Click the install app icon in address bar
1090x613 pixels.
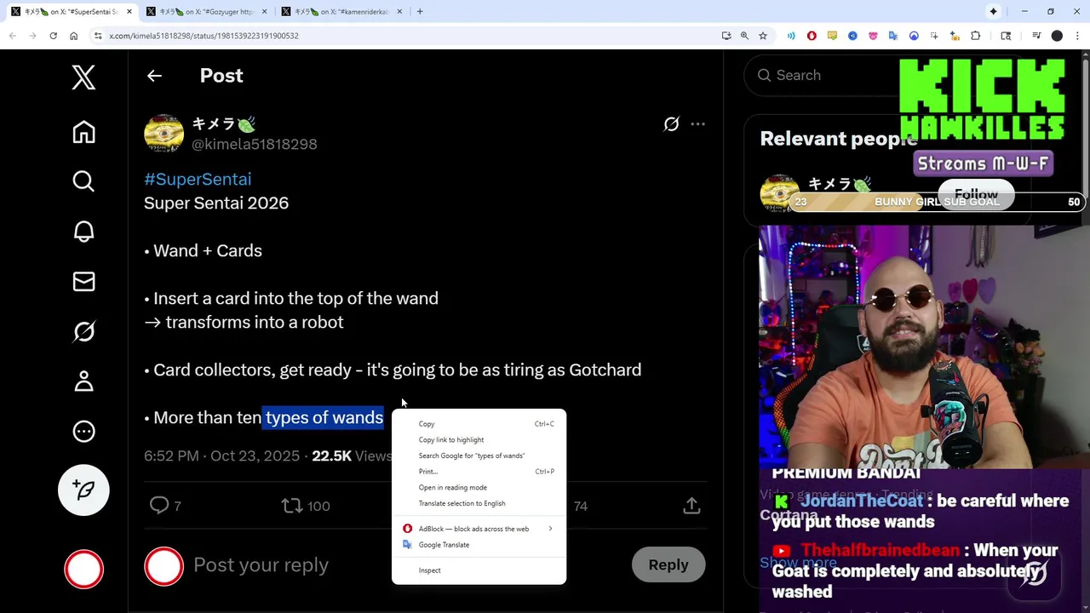(726, 36)
